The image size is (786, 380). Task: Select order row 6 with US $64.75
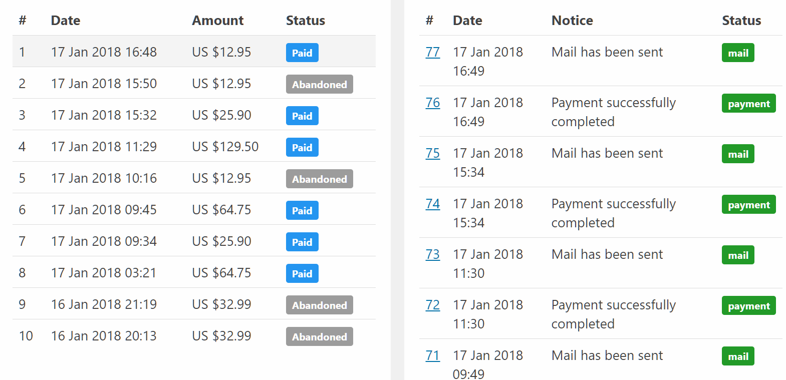[194, 209]
